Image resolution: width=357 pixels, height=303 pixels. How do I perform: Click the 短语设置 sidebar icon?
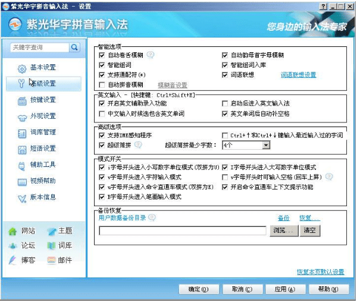[22, 150]
